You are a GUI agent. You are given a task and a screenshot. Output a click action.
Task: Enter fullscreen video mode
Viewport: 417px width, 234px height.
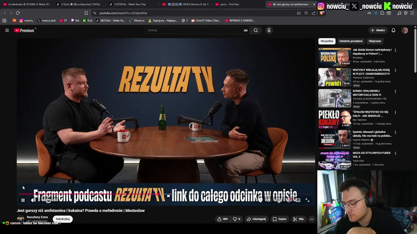[x=307, y=200]
